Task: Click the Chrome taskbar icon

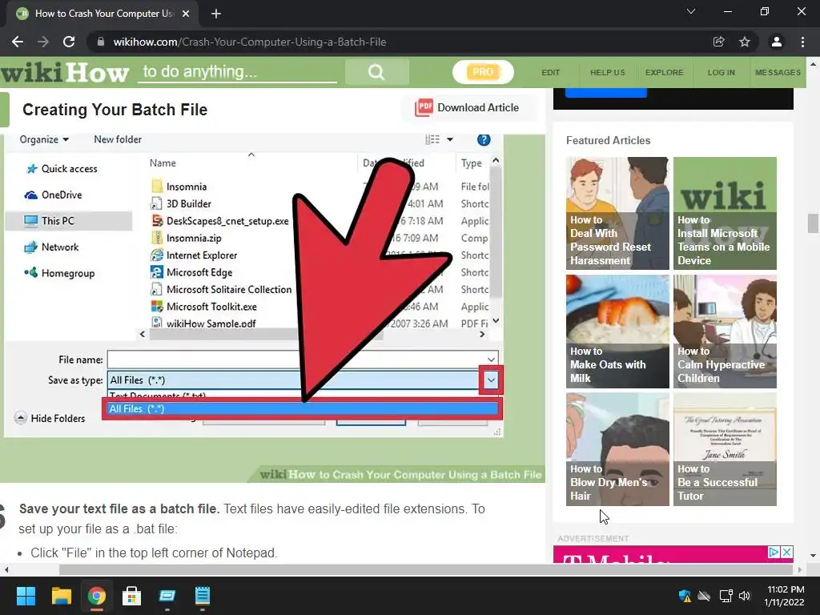Action: click(96, 596)
